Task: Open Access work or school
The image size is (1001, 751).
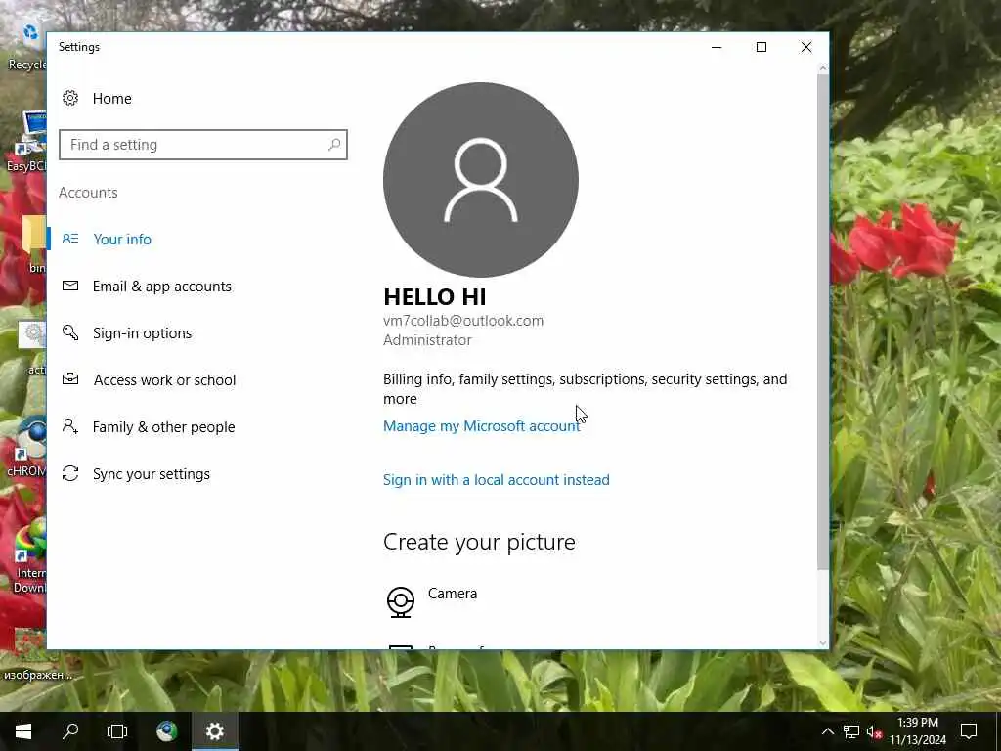Action: point(164,380)
